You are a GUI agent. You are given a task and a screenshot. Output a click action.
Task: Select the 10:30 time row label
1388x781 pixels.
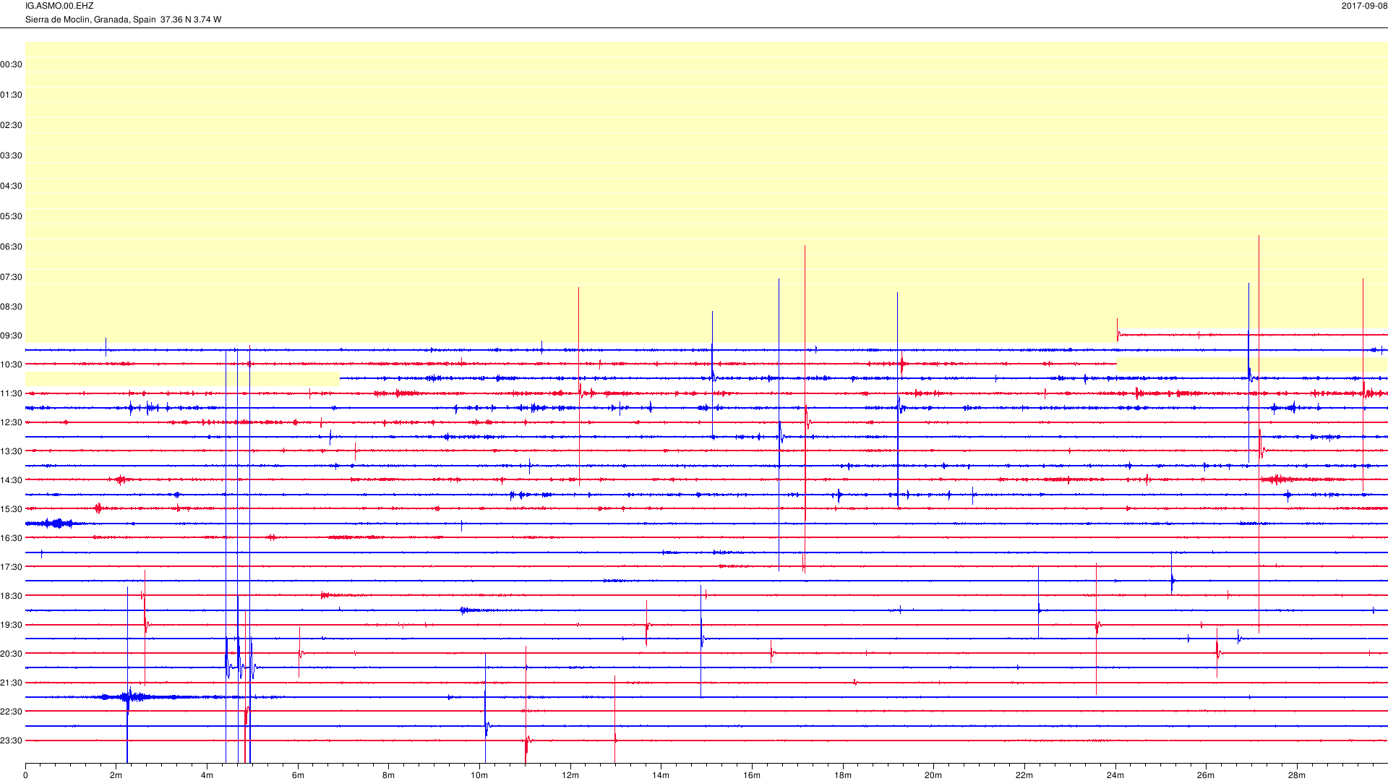tap(12, 364)
